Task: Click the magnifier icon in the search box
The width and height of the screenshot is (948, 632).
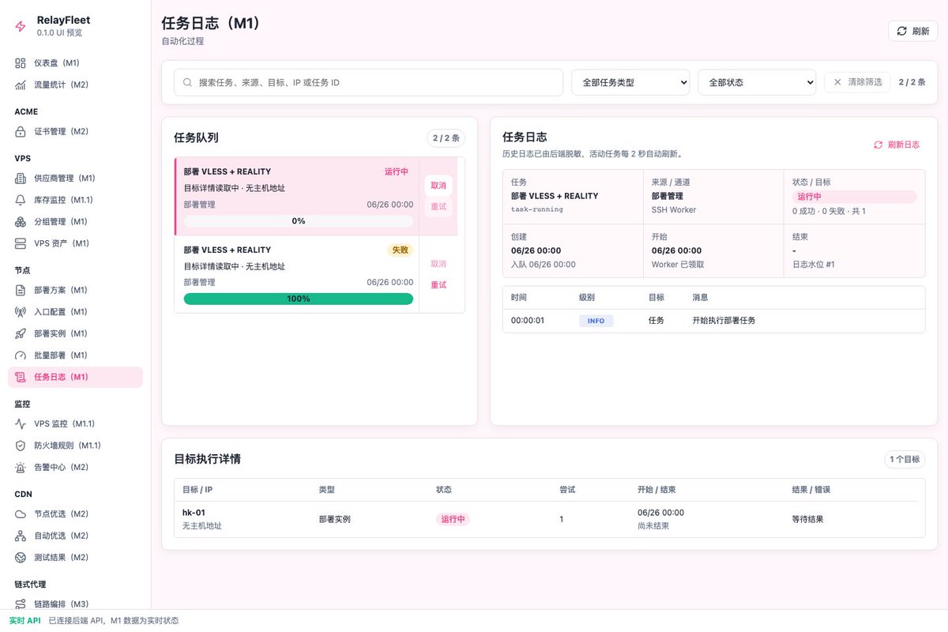Action: [188, 82]
